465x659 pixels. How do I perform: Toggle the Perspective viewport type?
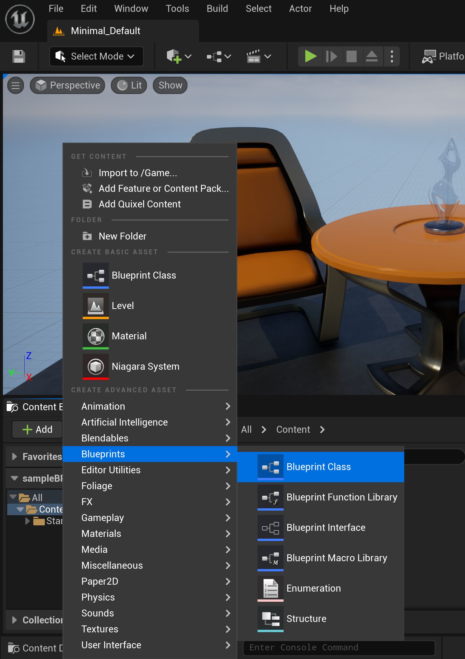click(68, 85)
